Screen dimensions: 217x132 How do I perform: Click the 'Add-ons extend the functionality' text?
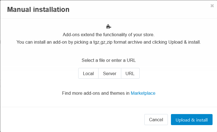(x=108, y=35)
